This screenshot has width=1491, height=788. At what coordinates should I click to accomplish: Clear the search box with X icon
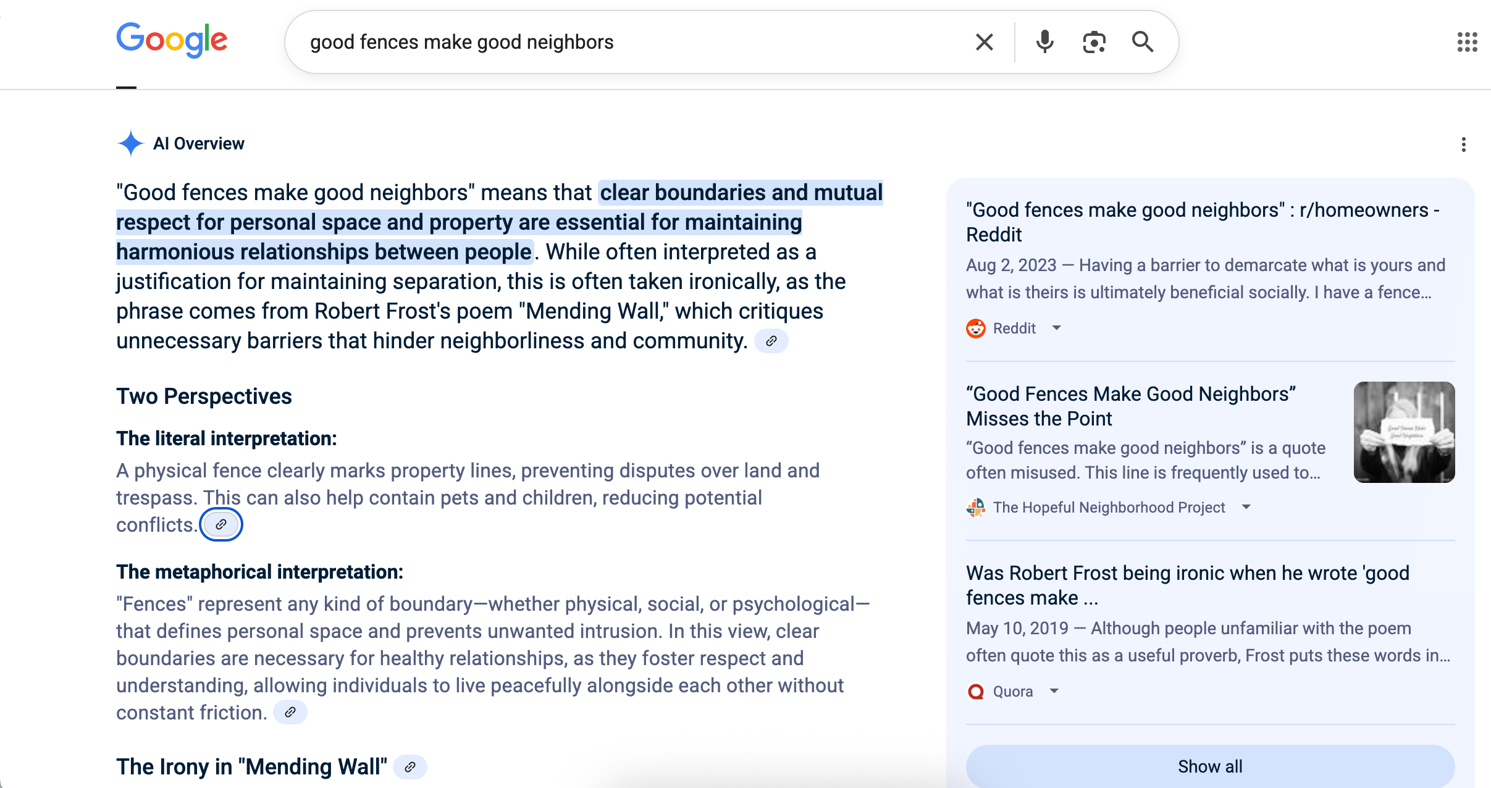click(984, 42)
